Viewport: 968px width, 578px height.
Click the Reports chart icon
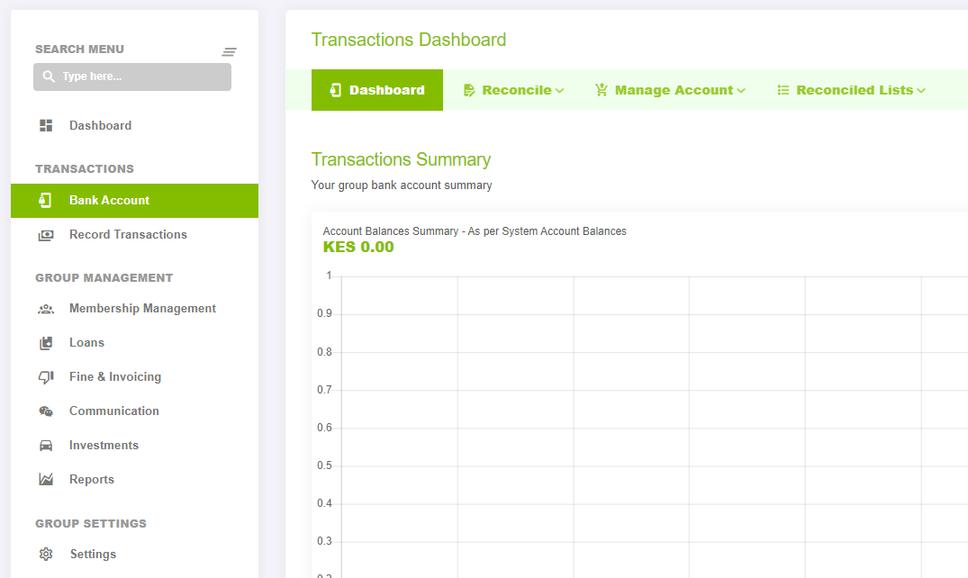46,479
